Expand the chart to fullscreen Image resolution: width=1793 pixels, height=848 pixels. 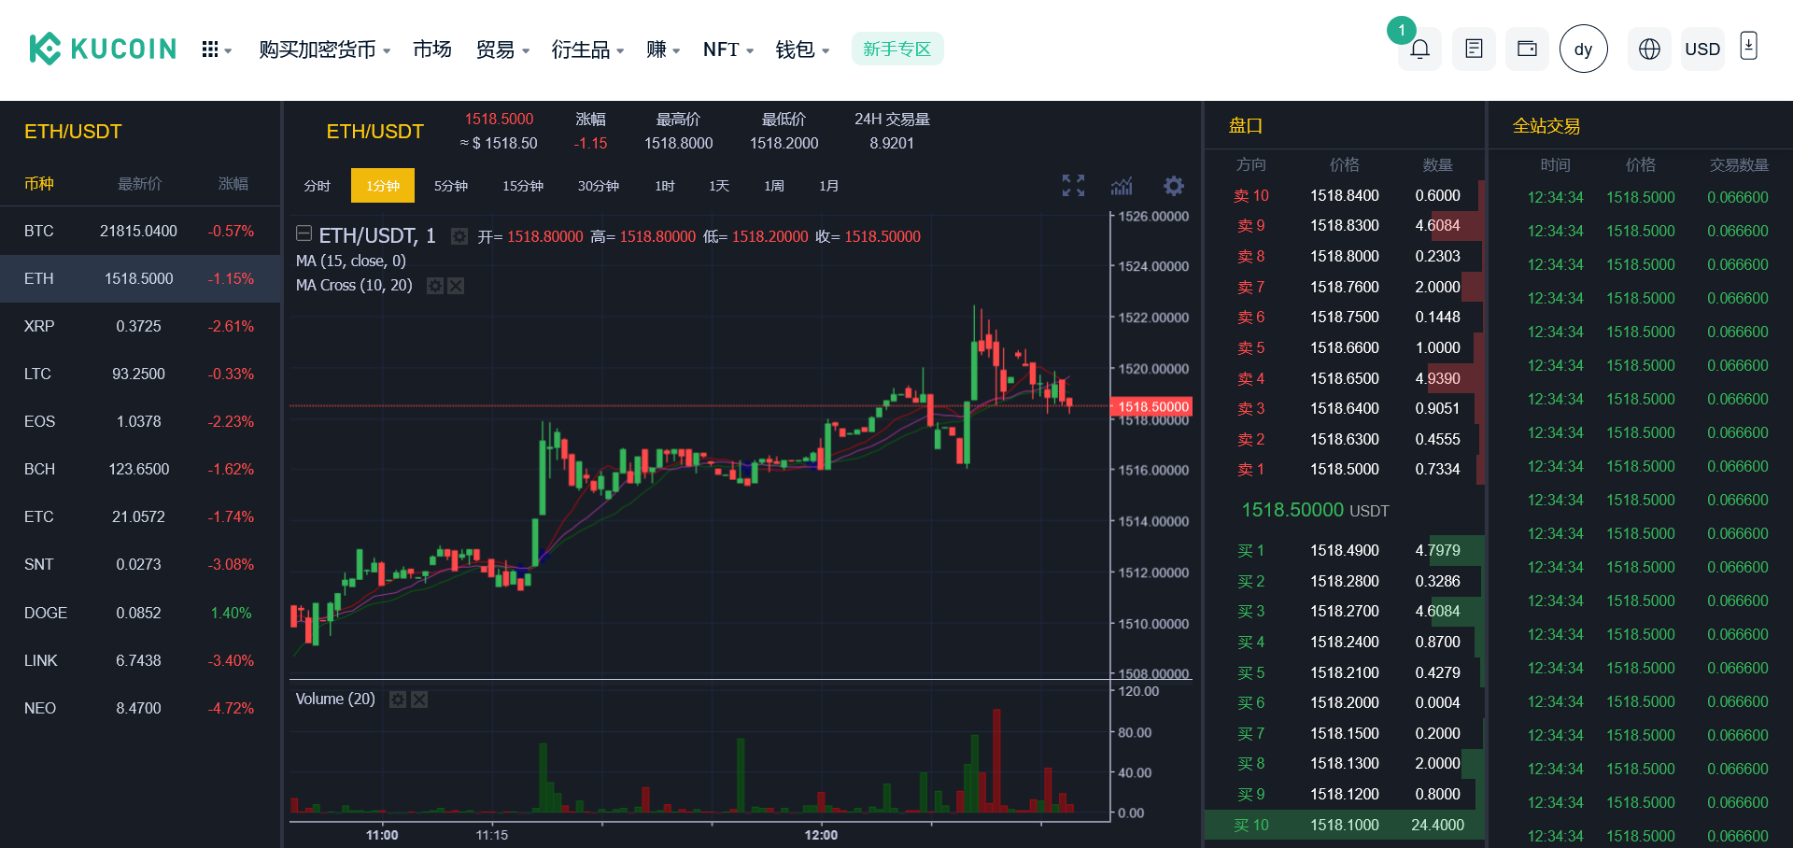point(1073,186)
